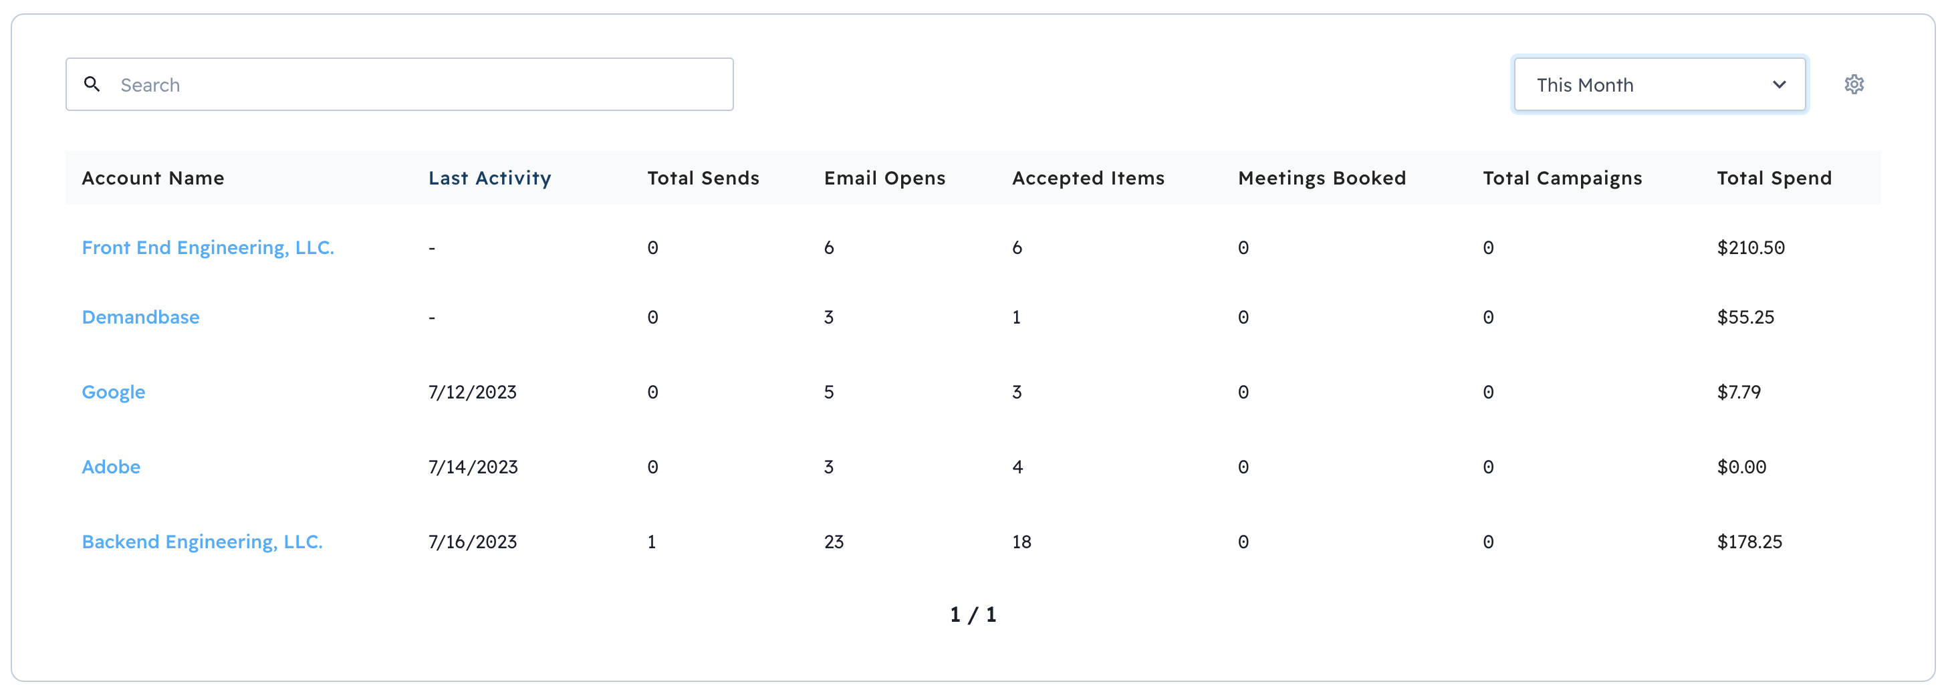Open the Demandbase account link
The height and width of the screenshot is (694, 1948).
pos(140,318)
